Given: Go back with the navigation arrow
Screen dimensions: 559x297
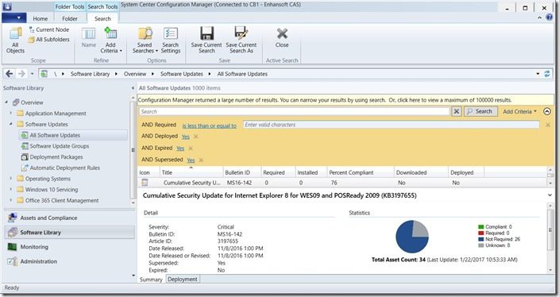Looking at the screenshot, I should tap(10, 74).
